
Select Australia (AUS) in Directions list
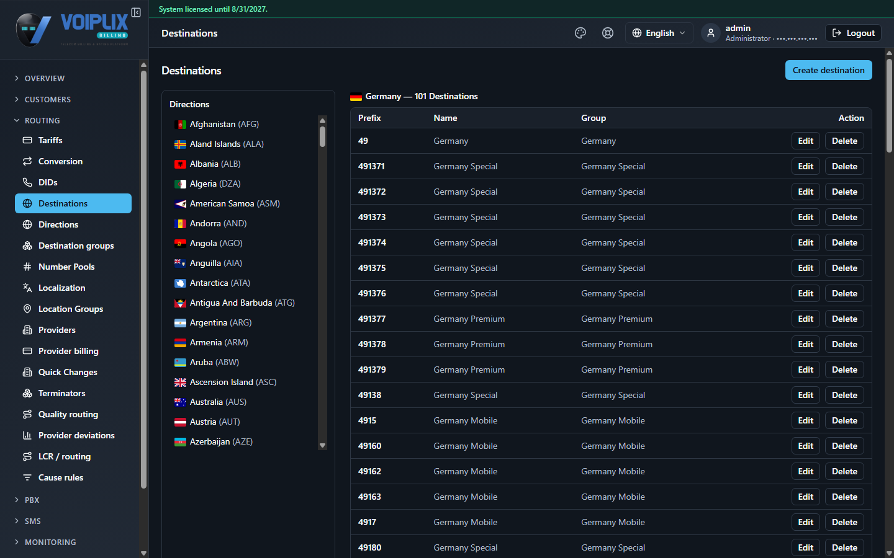click(x=243, y=402)
